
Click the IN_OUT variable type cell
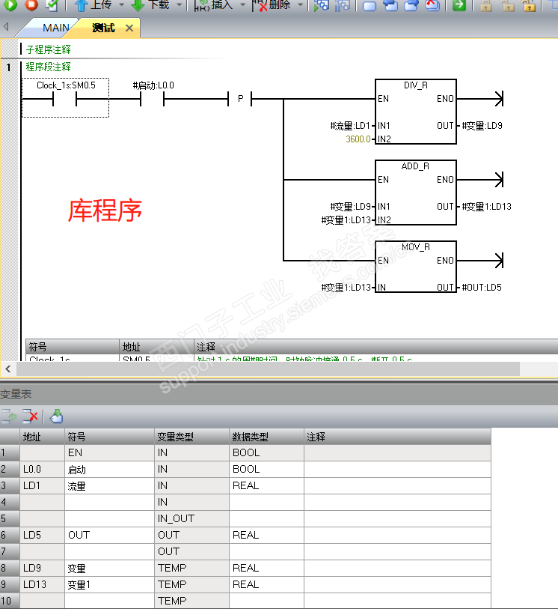pyautogui.click(x=192, y=518)
